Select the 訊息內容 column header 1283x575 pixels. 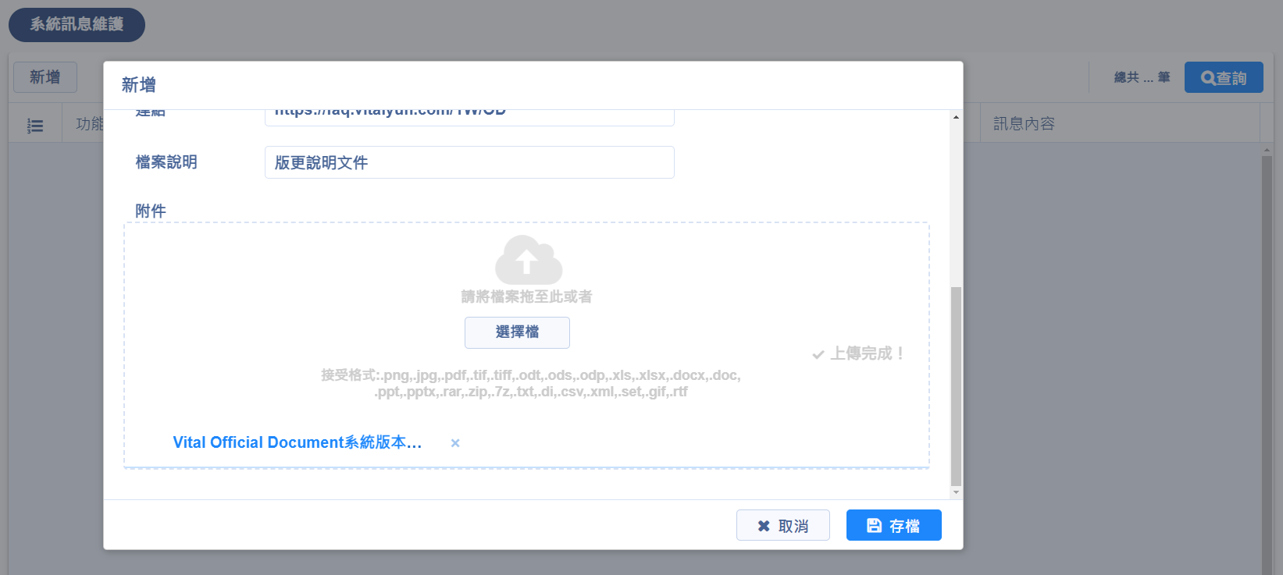pos(1024,124)
